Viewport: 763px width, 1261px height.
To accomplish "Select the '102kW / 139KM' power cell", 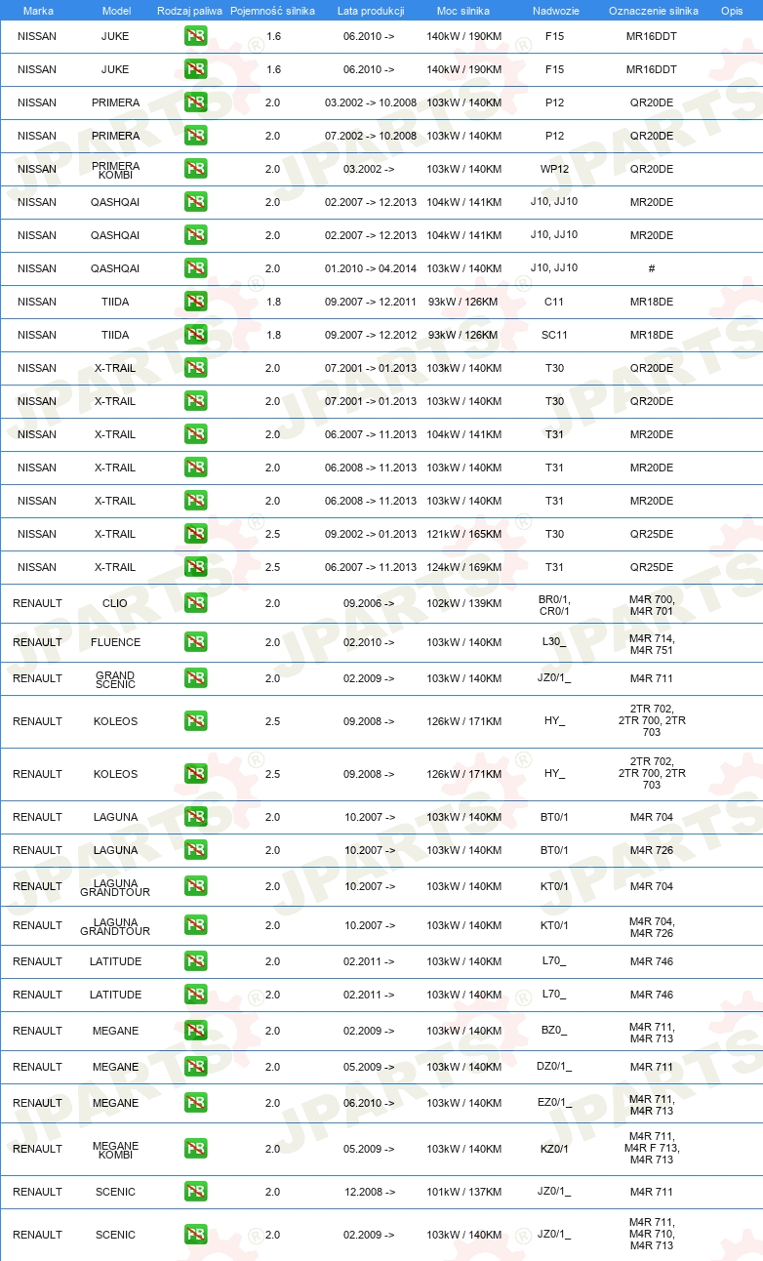I will [464, 603].
